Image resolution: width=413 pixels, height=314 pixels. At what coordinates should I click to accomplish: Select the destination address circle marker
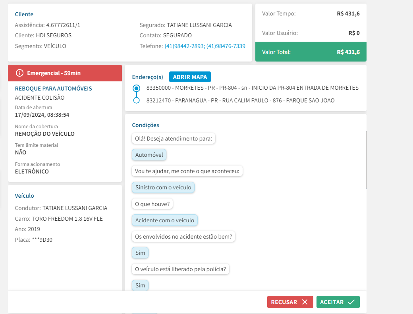137,100
